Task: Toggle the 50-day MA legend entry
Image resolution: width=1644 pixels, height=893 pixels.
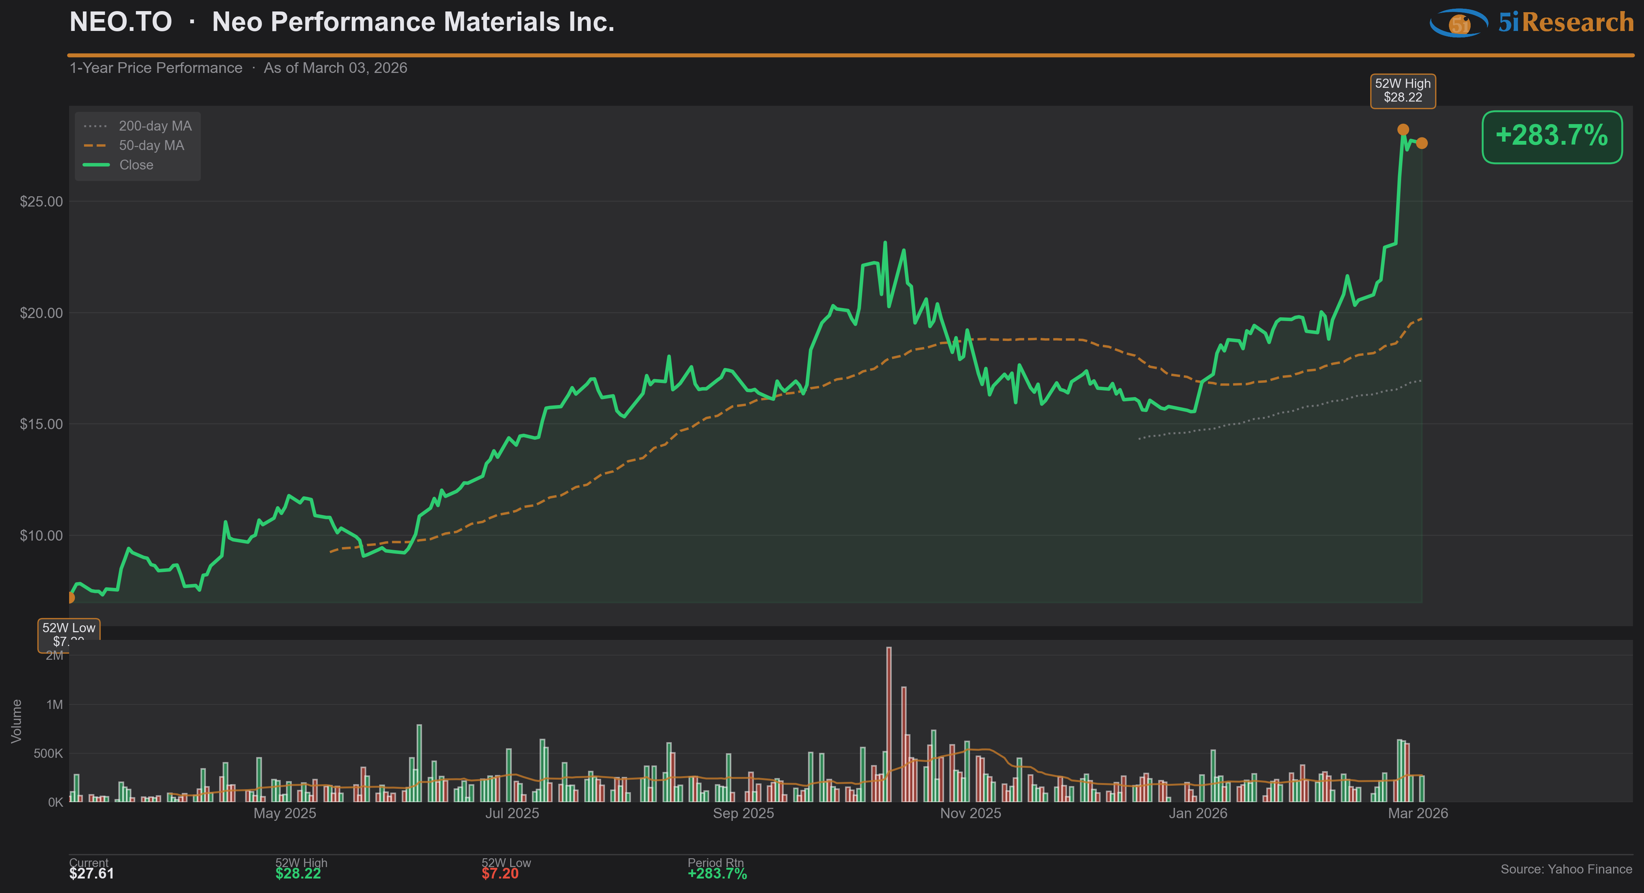Action: 151,145
